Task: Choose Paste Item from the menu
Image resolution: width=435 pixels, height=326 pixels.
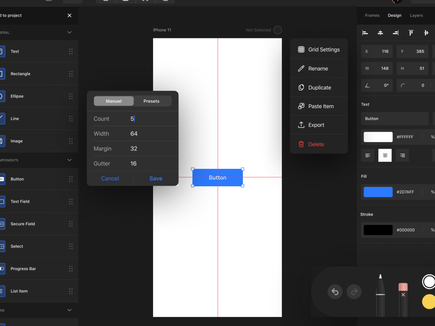Action: (319, 106)
